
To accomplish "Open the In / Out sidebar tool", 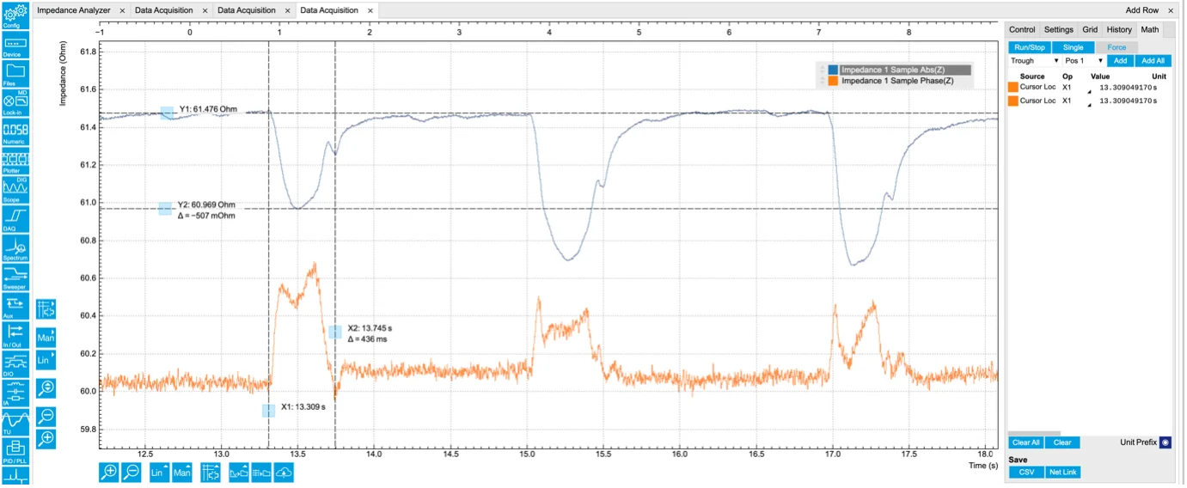I will (x=15, y=335).
